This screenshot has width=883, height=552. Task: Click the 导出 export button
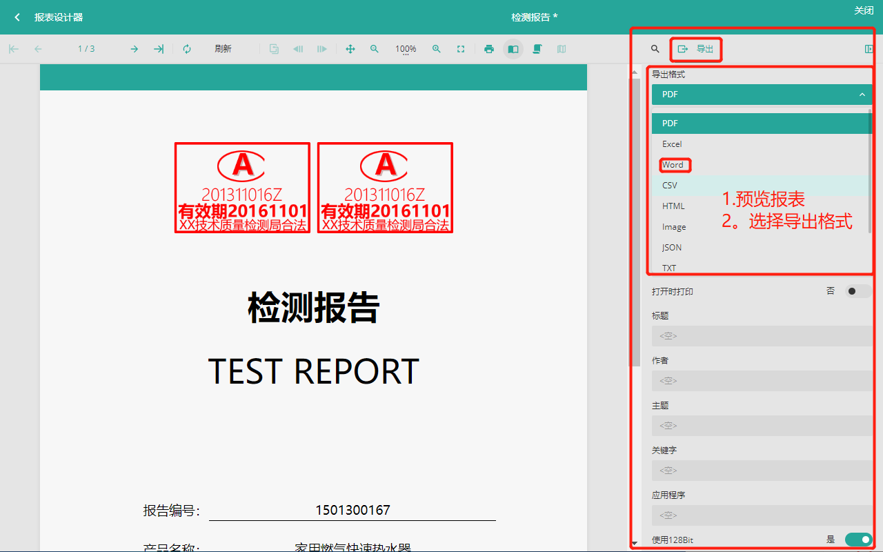pyautogui.click(x=697, y=49)
